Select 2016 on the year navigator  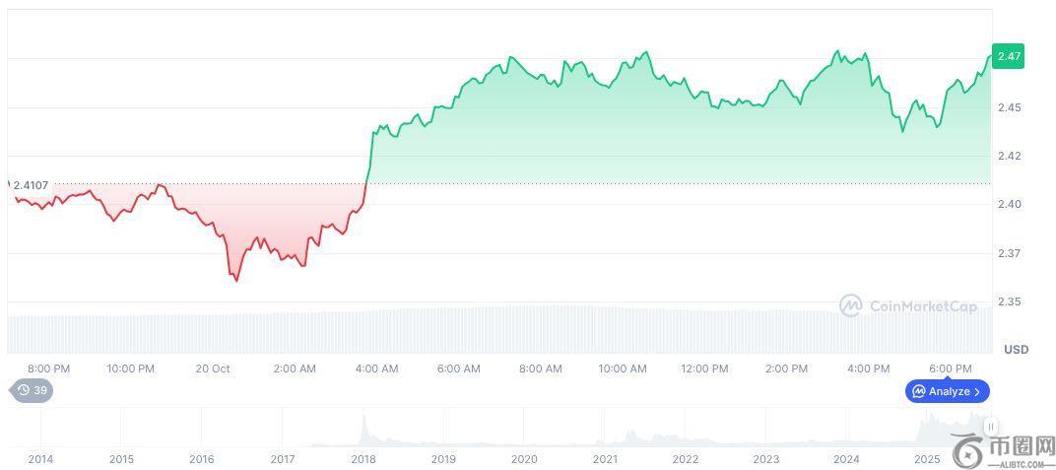(201, 459)
